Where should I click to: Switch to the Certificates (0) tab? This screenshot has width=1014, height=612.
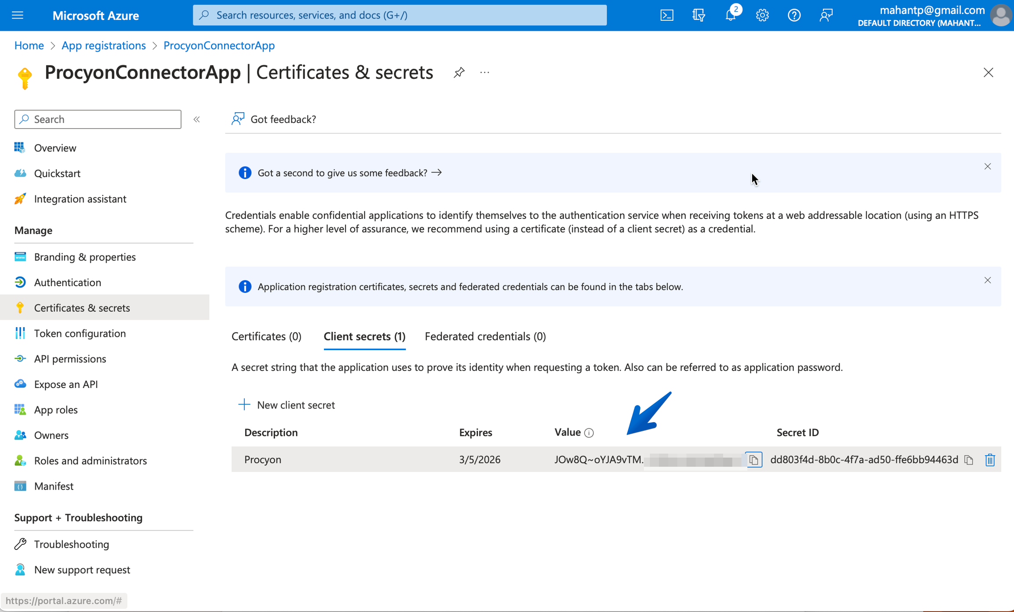pyautogui.click(x=266, y=336)
